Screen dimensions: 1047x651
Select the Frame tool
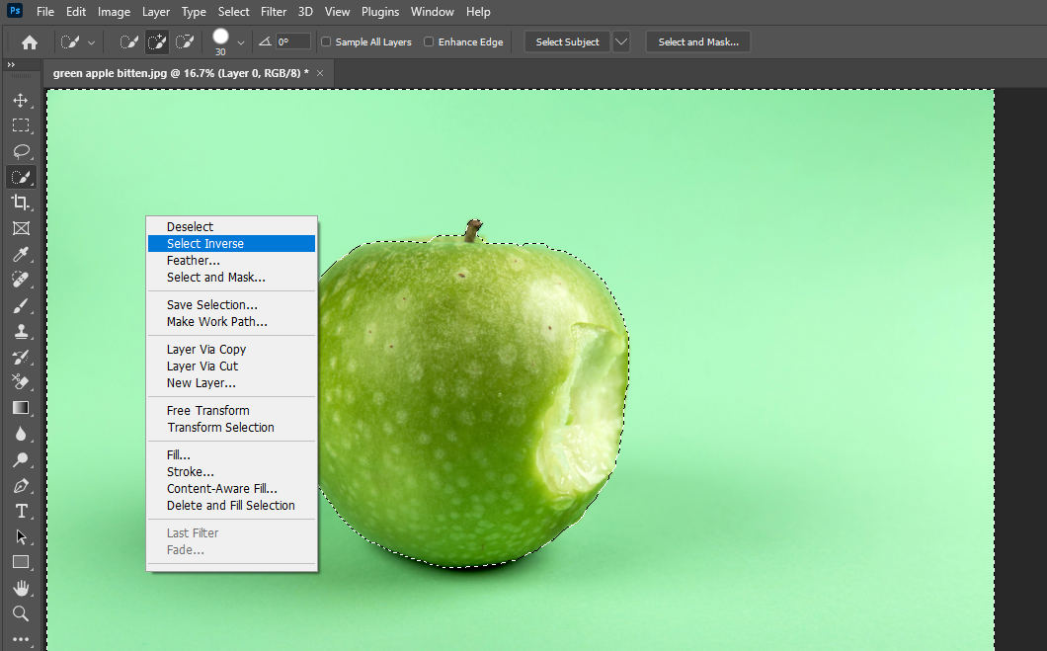[21, 228]
